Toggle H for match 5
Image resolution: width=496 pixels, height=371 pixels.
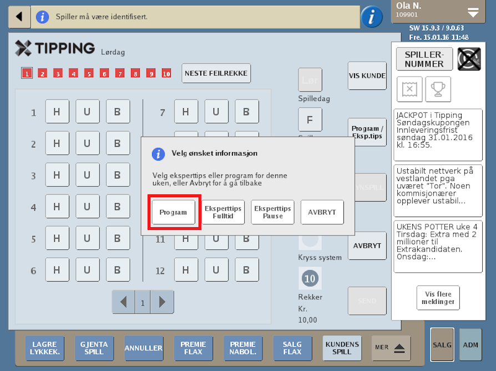point(57,238)
